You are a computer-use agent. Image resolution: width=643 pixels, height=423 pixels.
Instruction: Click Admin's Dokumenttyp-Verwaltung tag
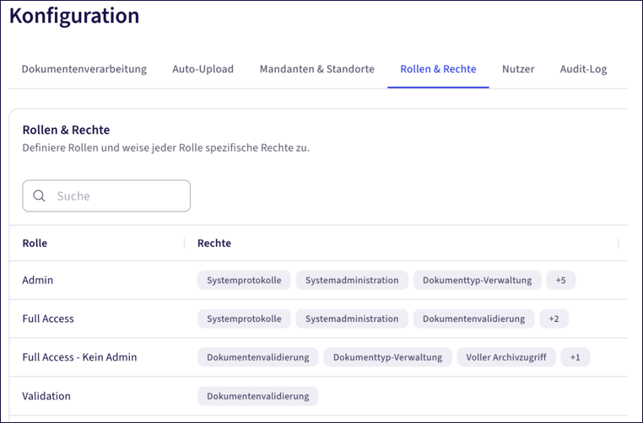[x=478, y=280]
